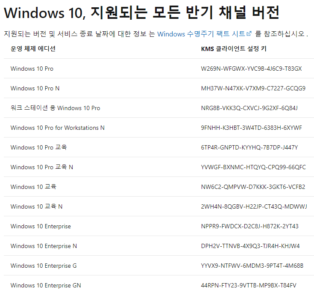314x296 pixels.
Task: Click the key for Windows 10 Pro 교육 N
Action: point(253,167)
